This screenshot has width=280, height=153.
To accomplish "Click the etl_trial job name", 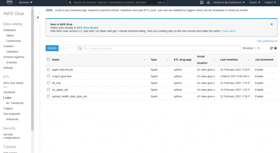I will 56,83.
